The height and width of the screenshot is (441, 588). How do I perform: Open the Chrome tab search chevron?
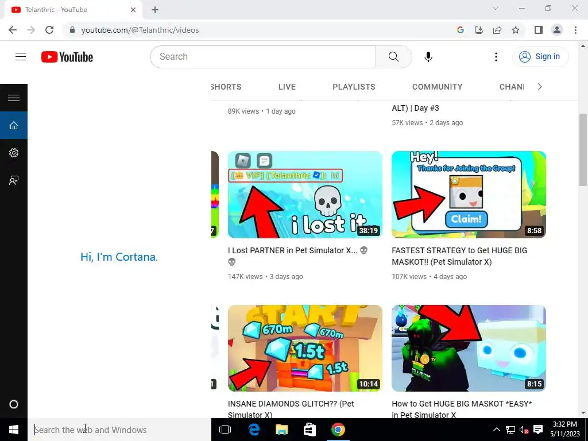click(x=496, y=8)
